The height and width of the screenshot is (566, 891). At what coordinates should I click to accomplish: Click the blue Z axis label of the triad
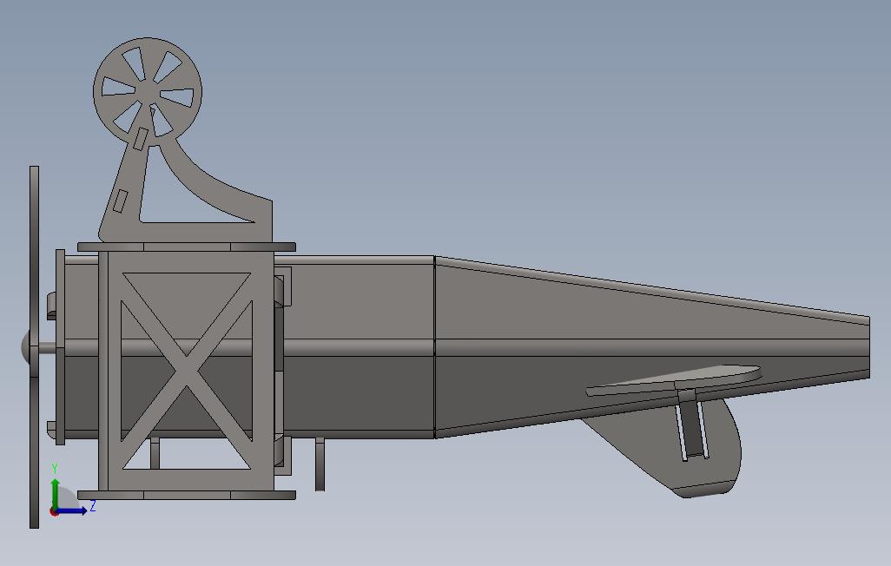pos(93,506)
